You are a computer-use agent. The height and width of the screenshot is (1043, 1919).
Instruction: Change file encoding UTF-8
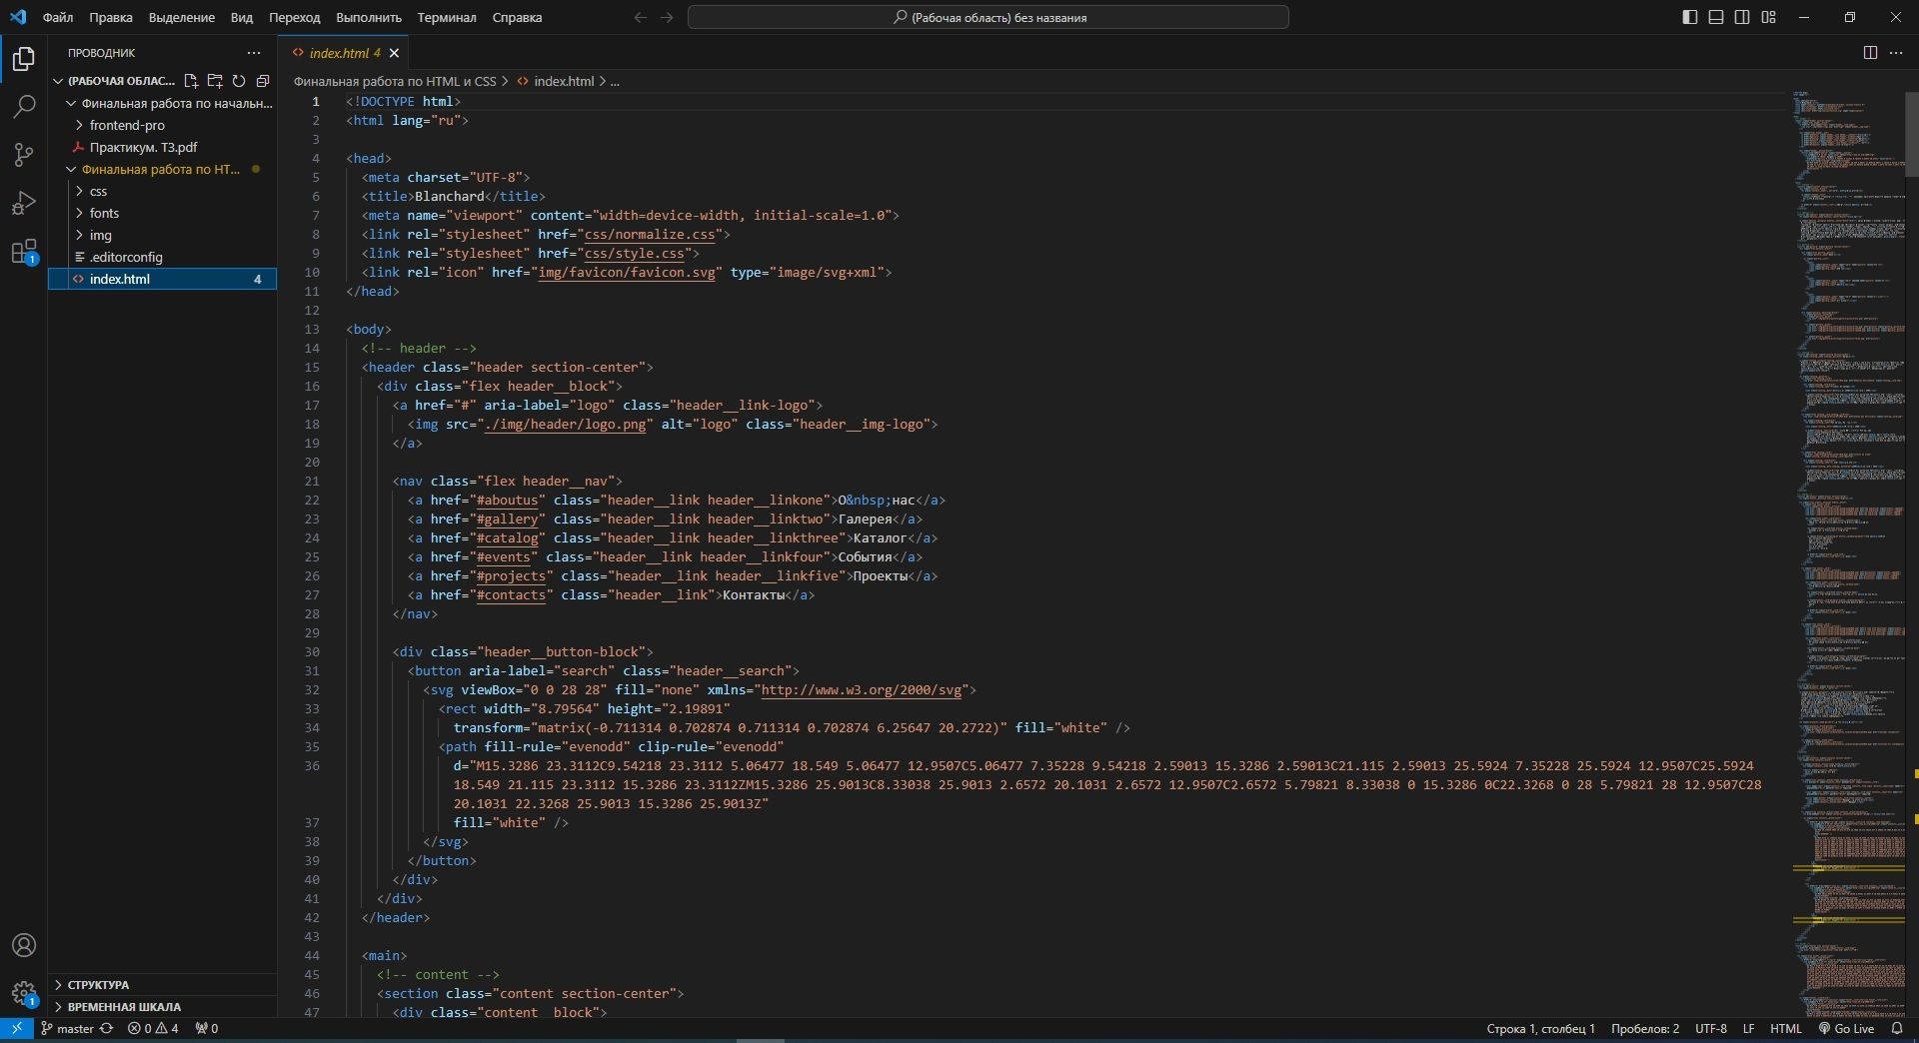pos(1710,1028)
